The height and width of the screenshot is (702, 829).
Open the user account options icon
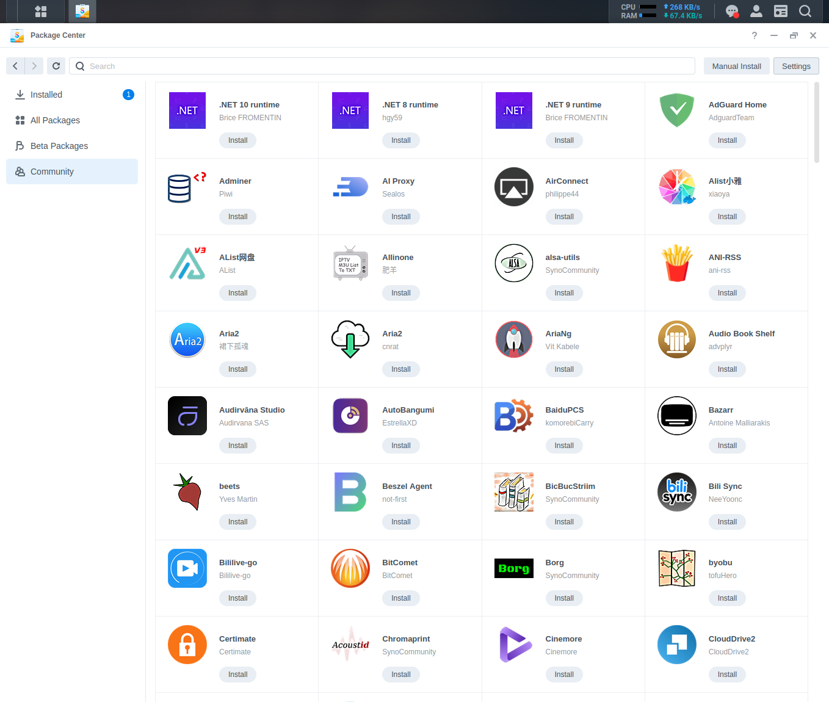tap(756, 11)
